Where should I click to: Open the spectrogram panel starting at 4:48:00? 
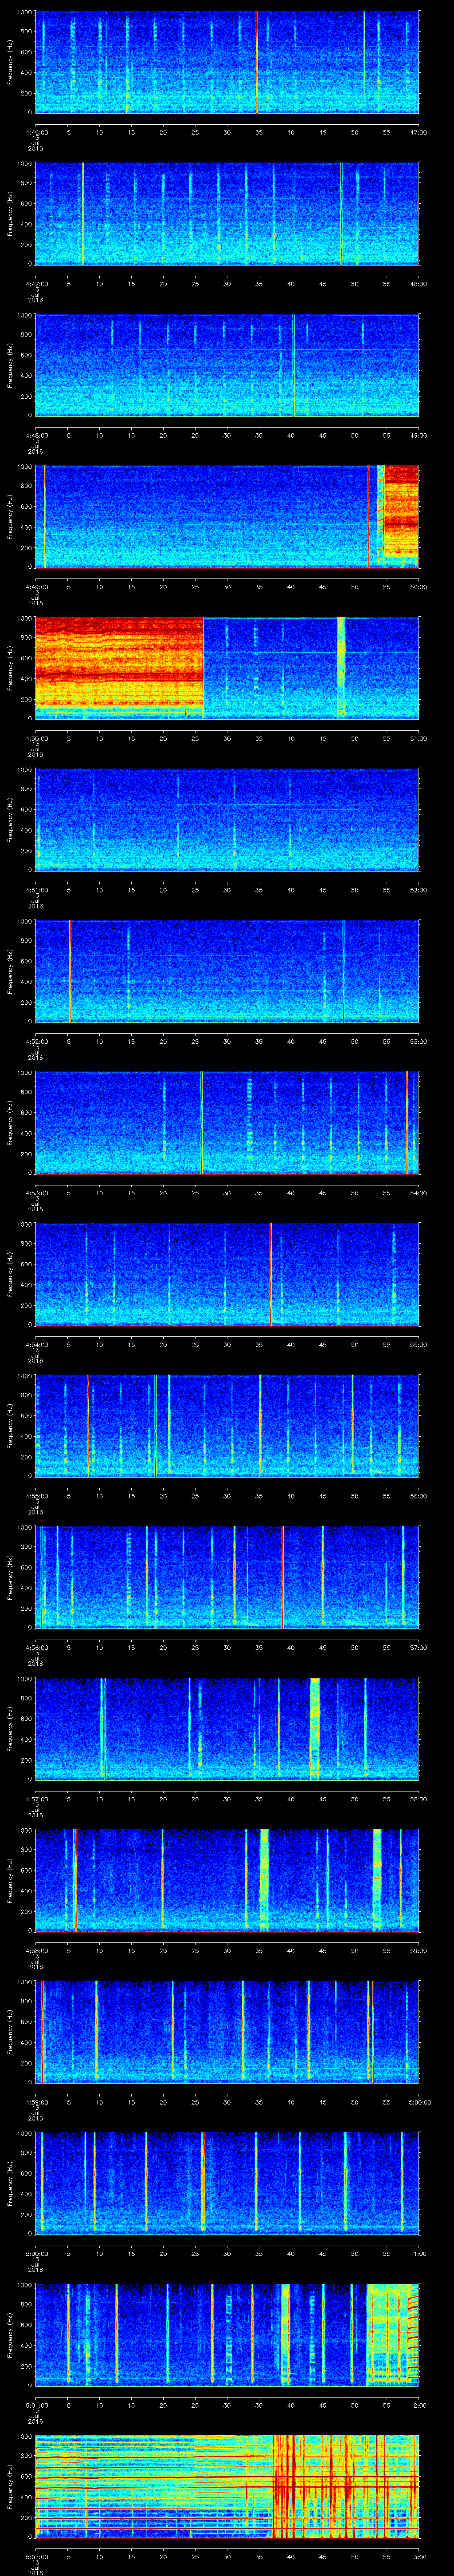tap(227, 365)
